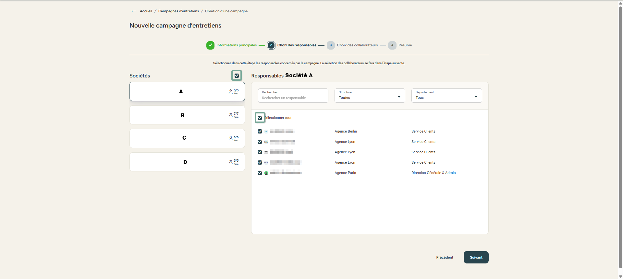
Task: Click the responsables person icon on Société A
Action: tap(230, 92)
